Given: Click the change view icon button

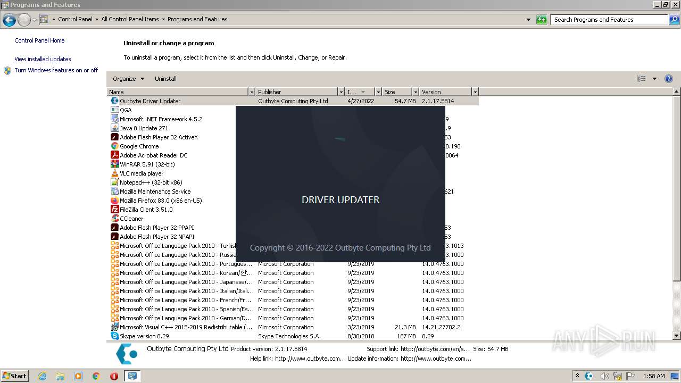Looking at the screenshot, I should tap(642, 79).
